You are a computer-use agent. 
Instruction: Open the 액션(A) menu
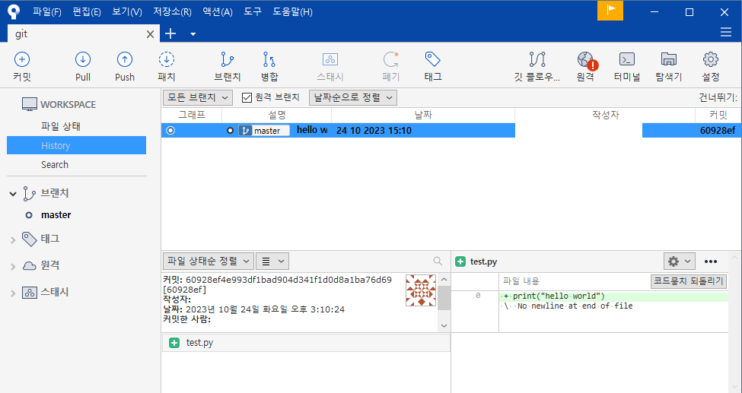click(218, 12)
